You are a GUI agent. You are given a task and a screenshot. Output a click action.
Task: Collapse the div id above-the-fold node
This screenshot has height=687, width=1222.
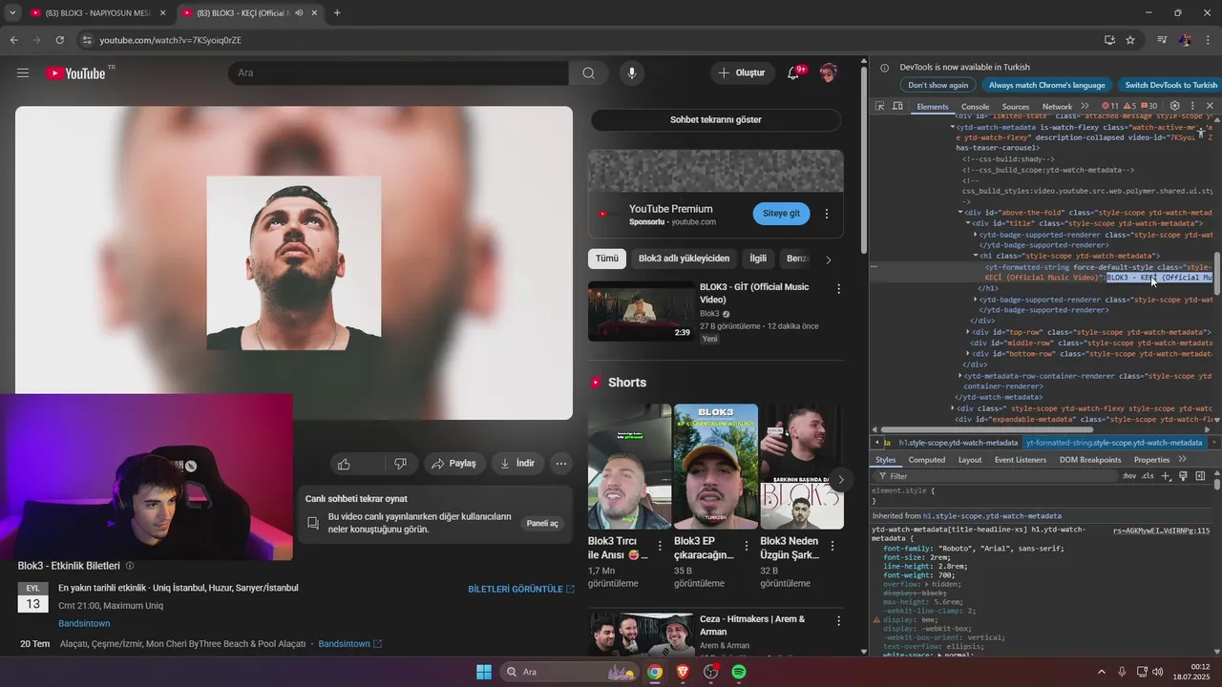(x=961, y=212)
